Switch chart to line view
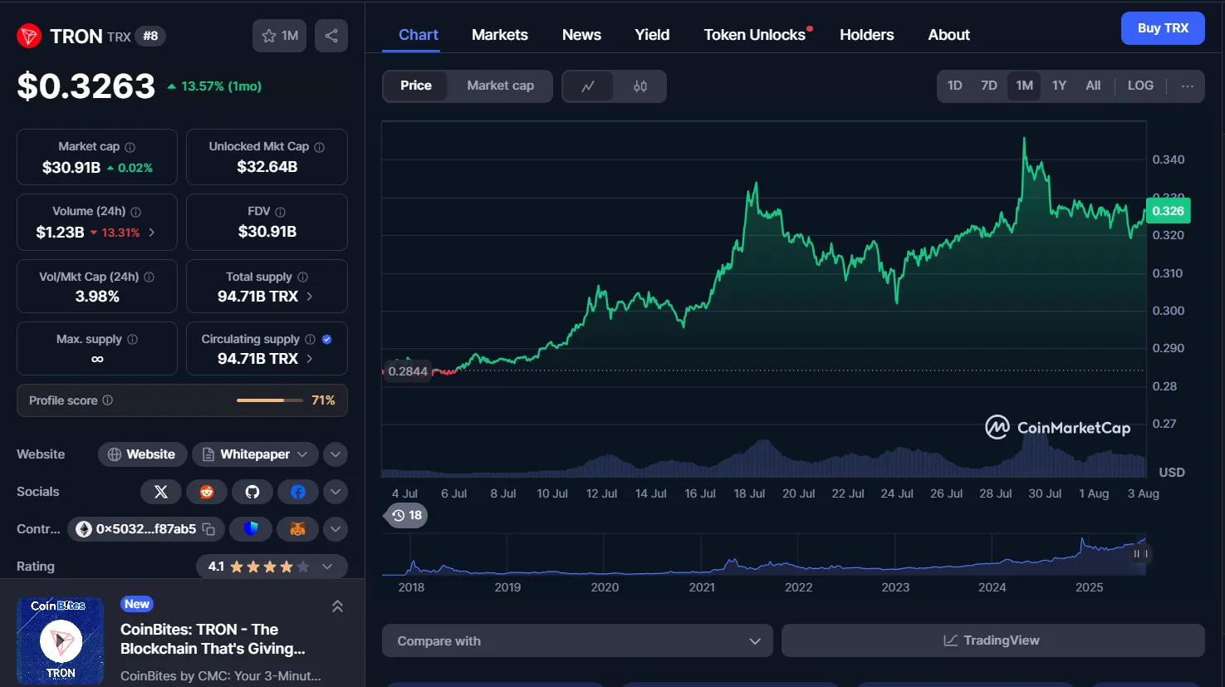The image size is (1225, 687). pos(588,86)
